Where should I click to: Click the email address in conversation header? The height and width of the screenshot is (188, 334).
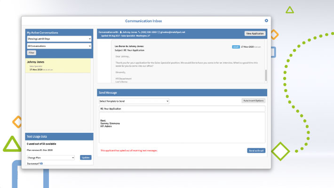(x=173, y=32)
